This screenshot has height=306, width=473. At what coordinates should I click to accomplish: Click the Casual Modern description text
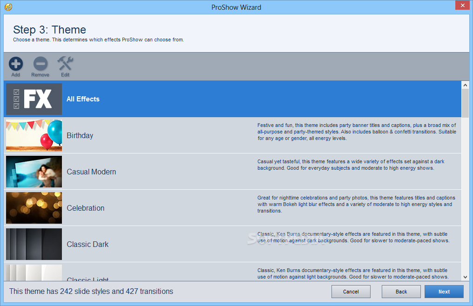(x=351, y=165)
